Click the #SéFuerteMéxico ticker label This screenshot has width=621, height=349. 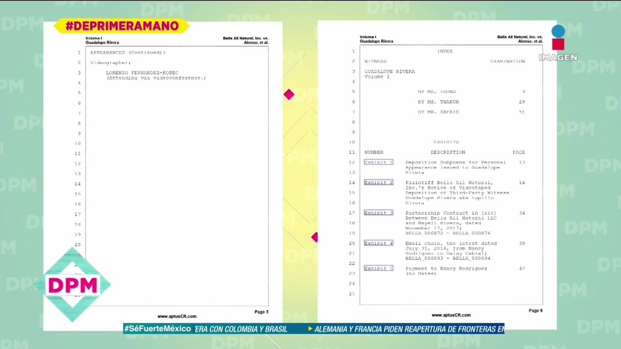tap(158, 329)
